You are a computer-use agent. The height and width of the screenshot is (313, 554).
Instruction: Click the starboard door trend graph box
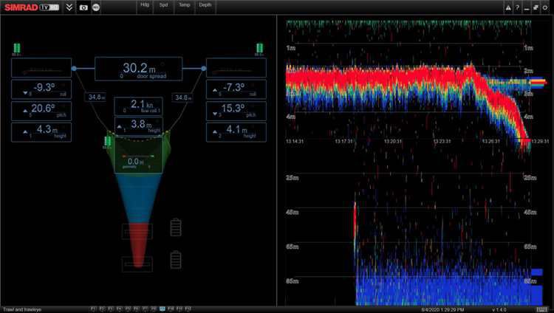coord(236,68)
